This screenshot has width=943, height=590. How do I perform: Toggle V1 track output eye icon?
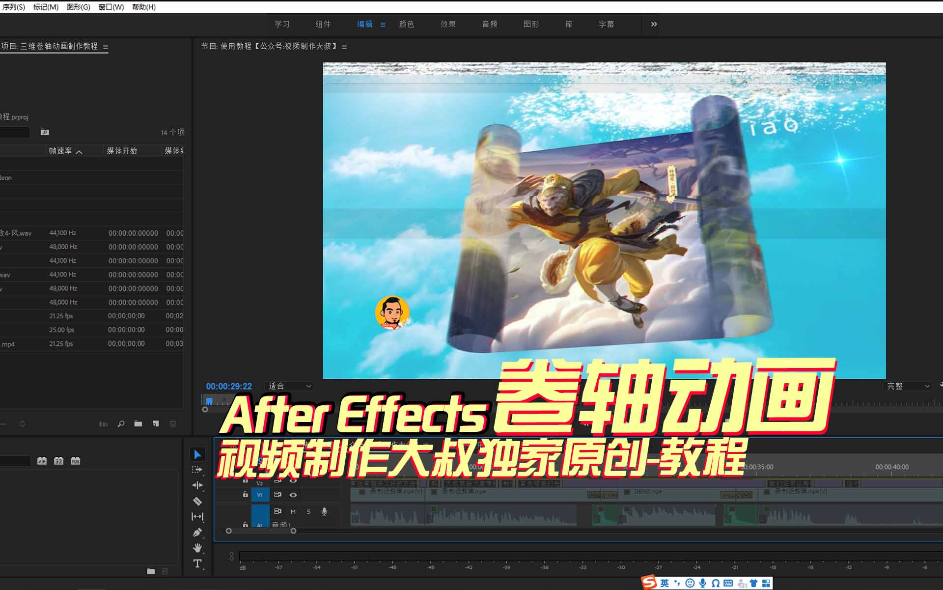[293, 495]
